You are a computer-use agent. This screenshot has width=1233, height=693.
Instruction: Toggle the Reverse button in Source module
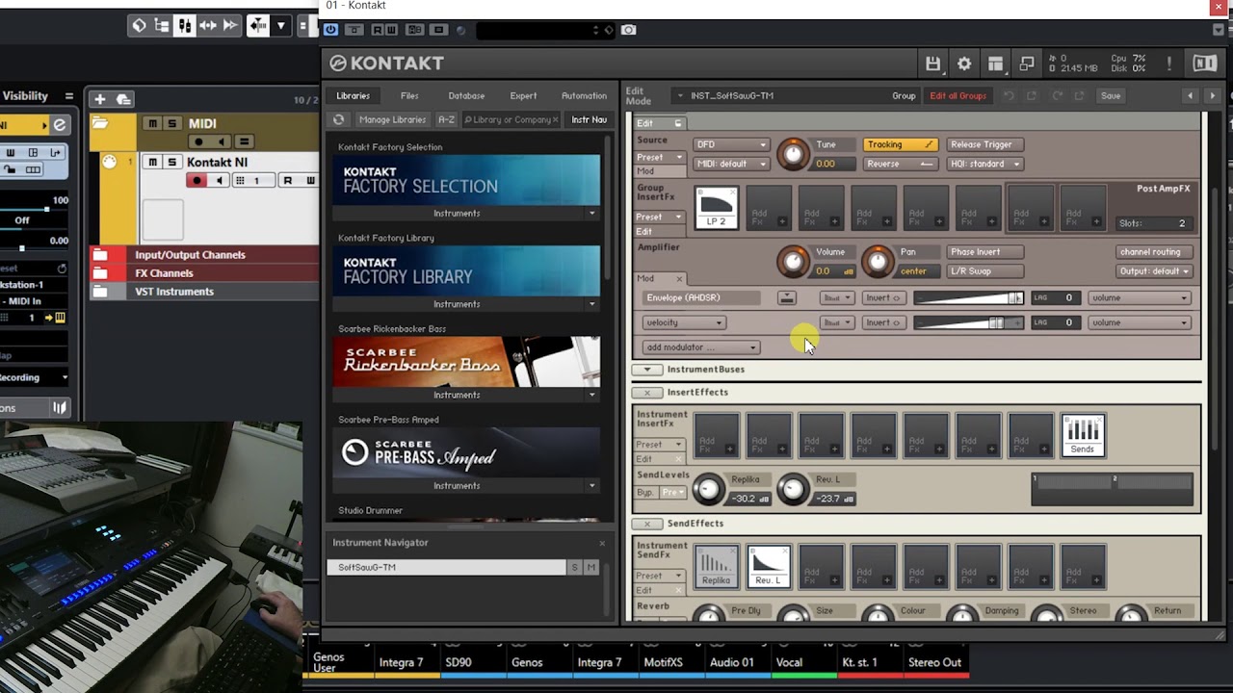point(900,164)
